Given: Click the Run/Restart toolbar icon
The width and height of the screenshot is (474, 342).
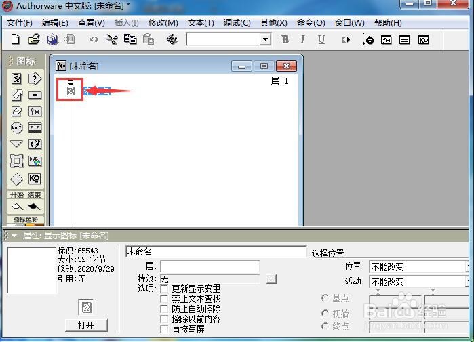Looking at the screenshot, I should coord(346,40).
